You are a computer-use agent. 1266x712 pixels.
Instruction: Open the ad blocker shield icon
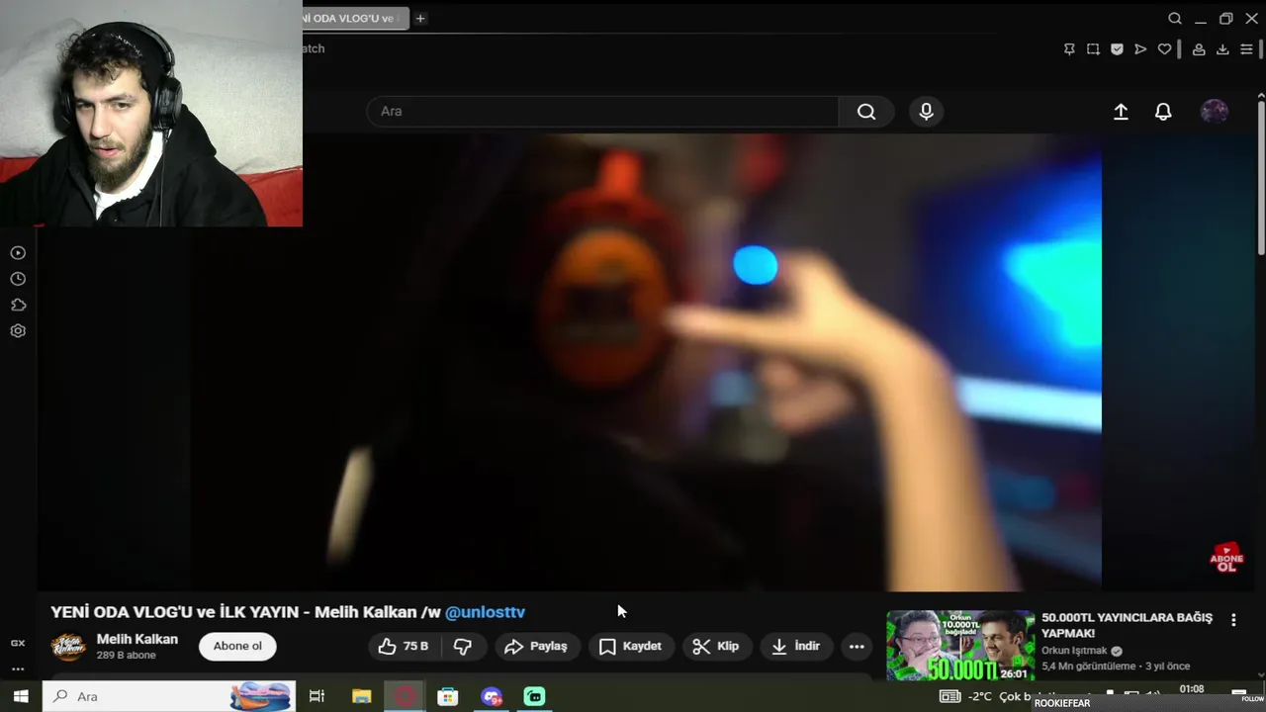click(x=1117, y=49)
